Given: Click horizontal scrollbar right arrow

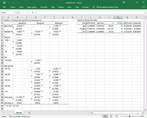Looking at the screenshot, I should tap(143, 113).
